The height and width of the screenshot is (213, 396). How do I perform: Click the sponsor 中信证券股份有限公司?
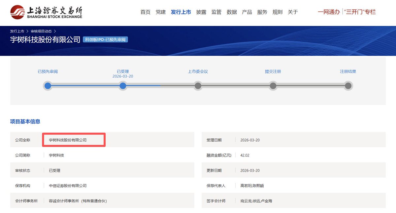(68, 186)
